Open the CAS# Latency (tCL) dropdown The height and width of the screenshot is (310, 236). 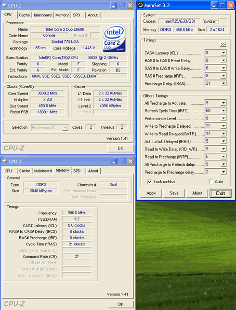223,53
